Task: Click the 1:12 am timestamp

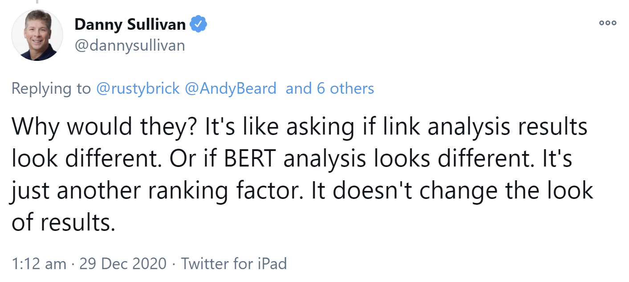Action: [39, 264]
